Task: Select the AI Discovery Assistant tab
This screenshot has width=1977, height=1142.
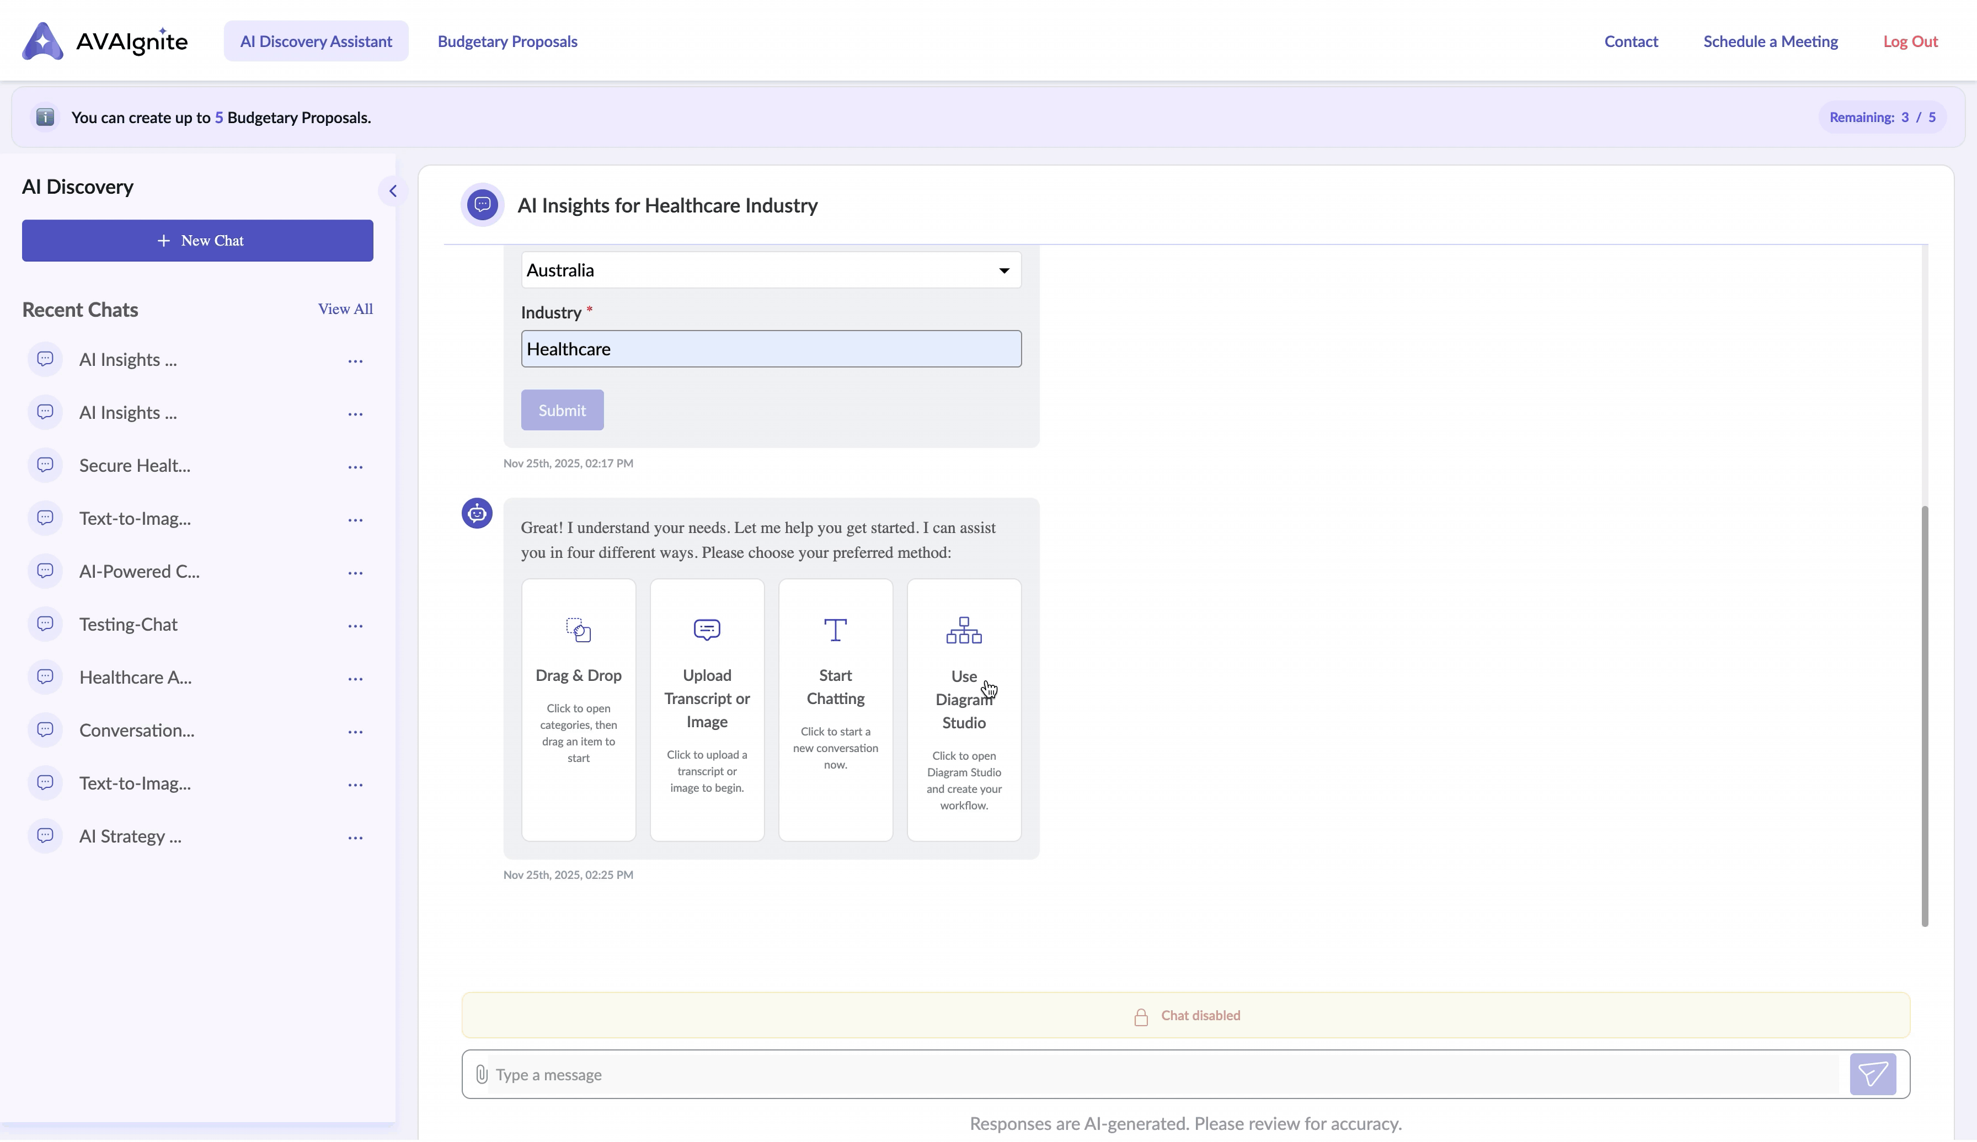Action: (316, 41)
